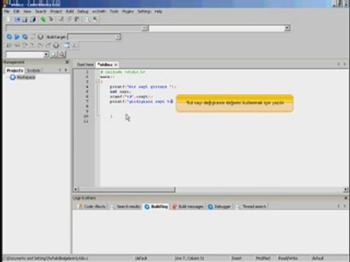The width and height of the screenshot is (350, 262).
Task: Click the Run to cursor debugger icon
Action: (17, 45)
